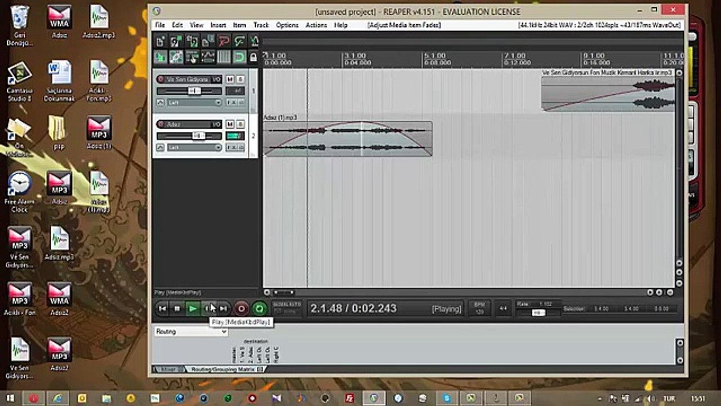
Task: Open FX window for Ve Sen Gidiyorsun track
Action: click(231, 103)
